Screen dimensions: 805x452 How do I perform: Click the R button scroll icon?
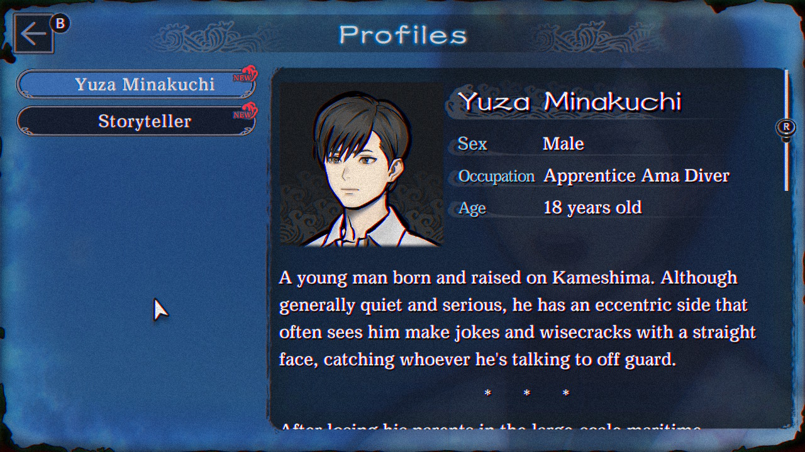click(x=786, y=127)
